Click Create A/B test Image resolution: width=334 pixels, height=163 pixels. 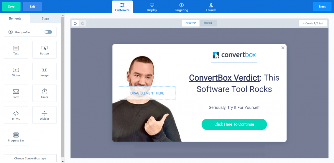click(x=313, y=23)
